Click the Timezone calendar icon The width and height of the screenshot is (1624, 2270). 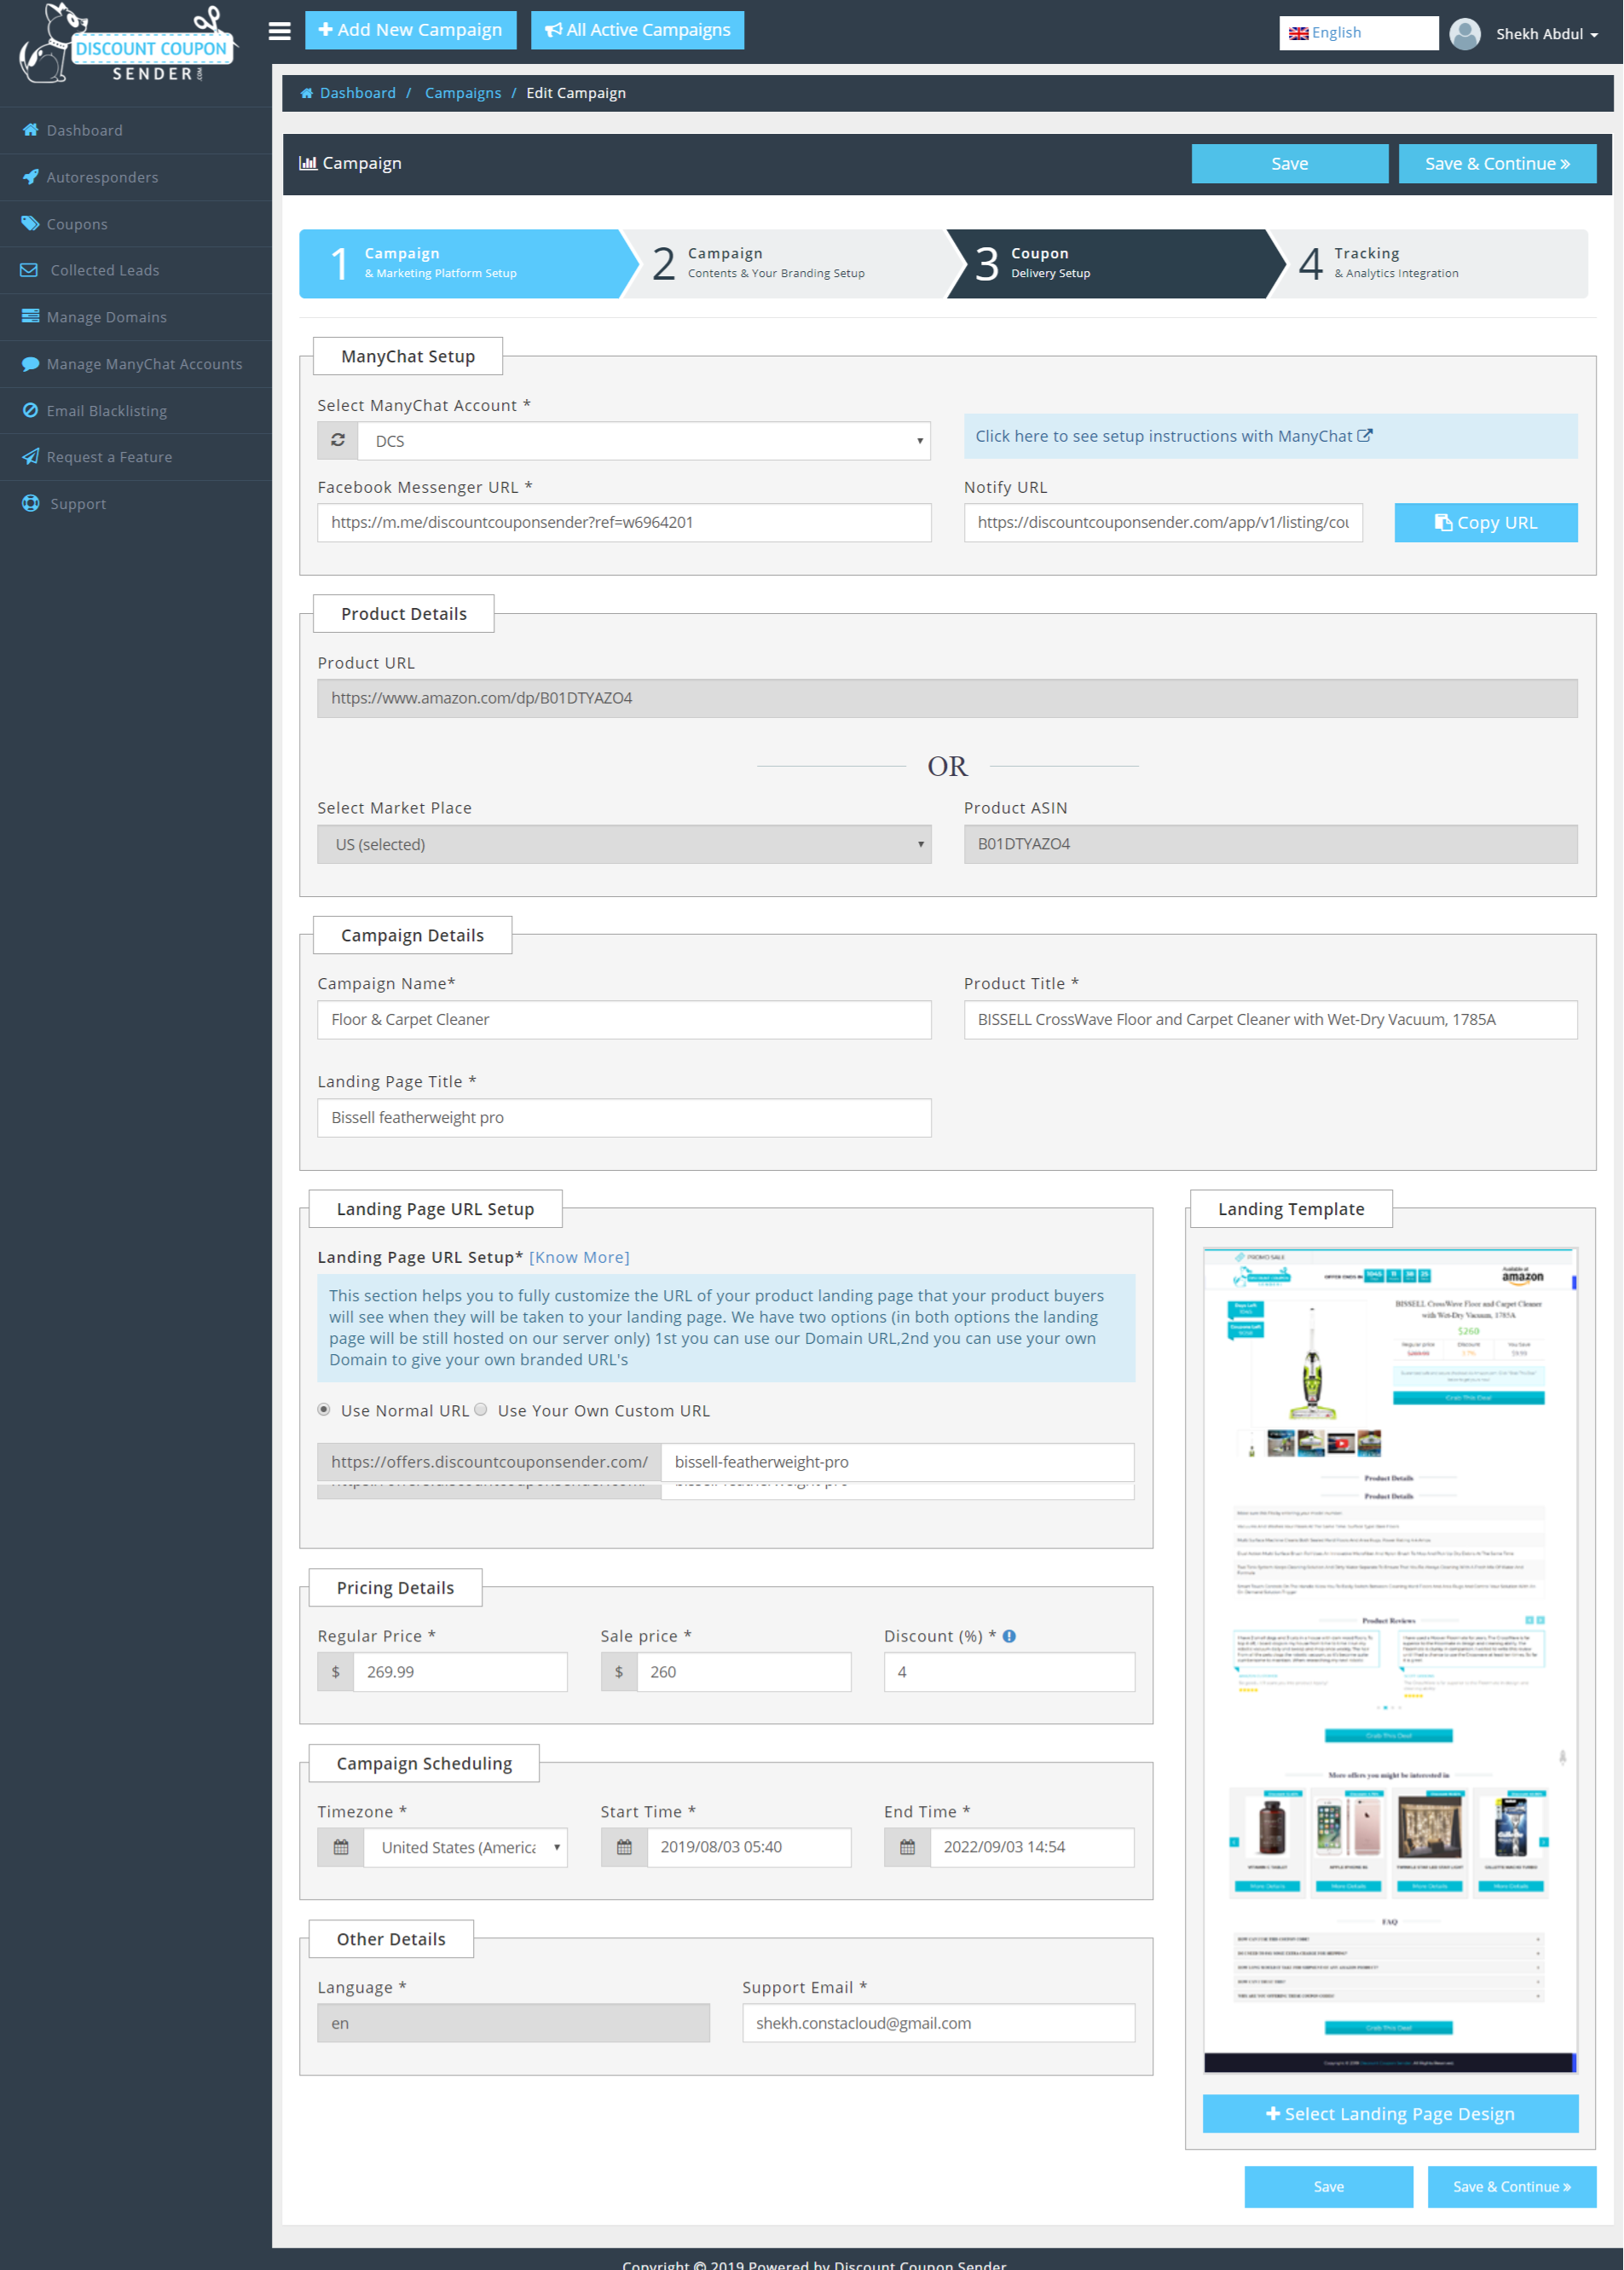(x=341, y=1847)
